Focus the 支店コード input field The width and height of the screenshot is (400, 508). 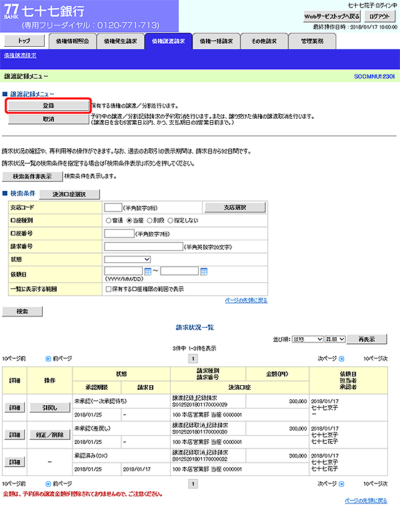113,208
